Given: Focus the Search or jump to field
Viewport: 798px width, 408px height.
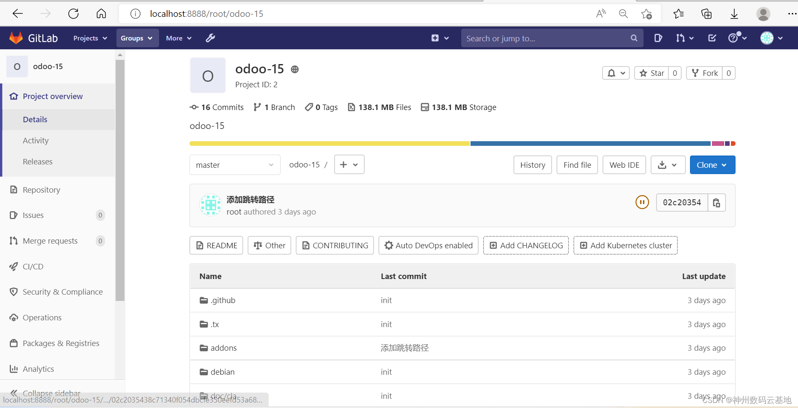Looking at the screenshot, I should [546, 38].
